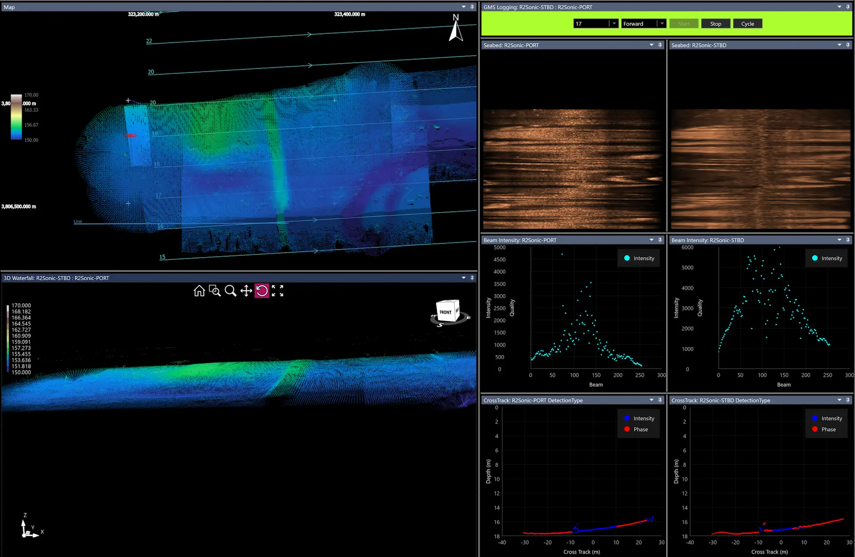Toggle the rotate view tool

[262, 291]
